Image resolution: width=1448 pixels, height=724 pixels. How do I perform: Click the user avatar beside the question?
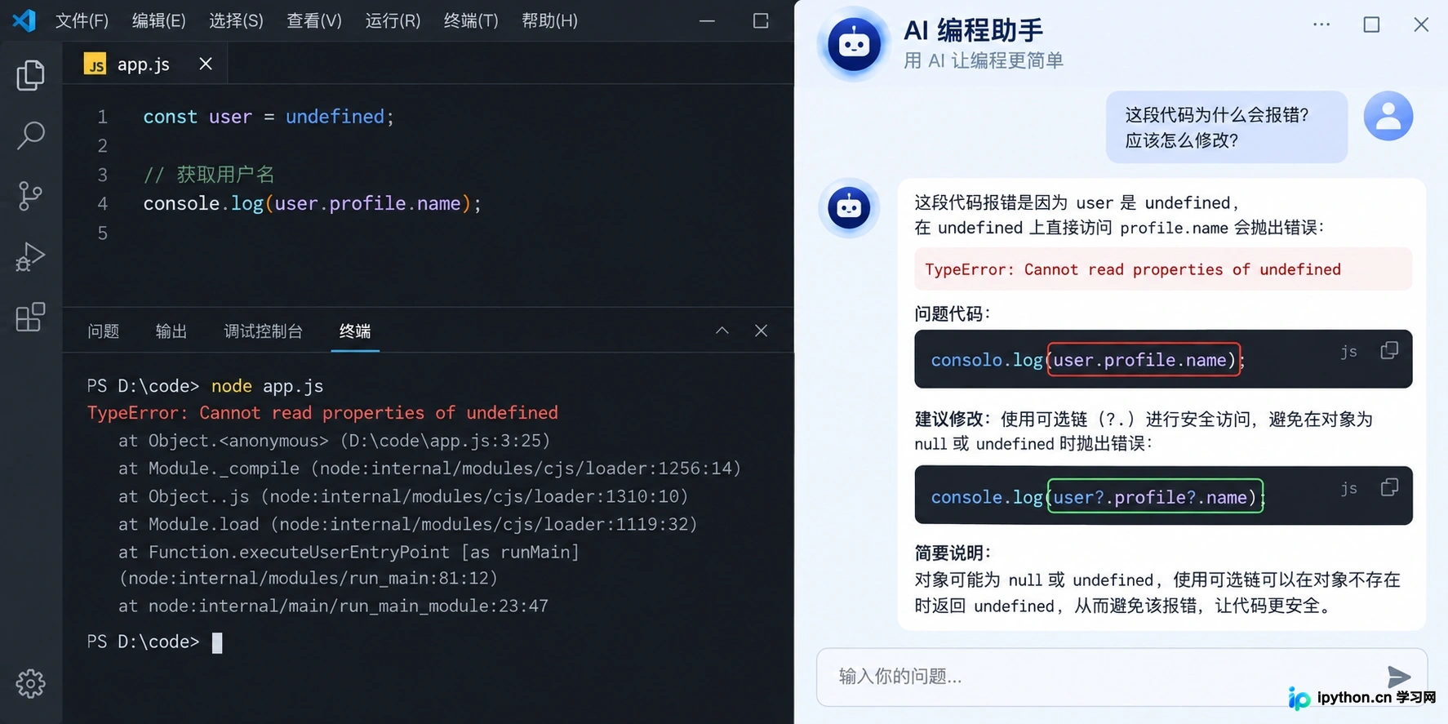[x=1388, y=116]
